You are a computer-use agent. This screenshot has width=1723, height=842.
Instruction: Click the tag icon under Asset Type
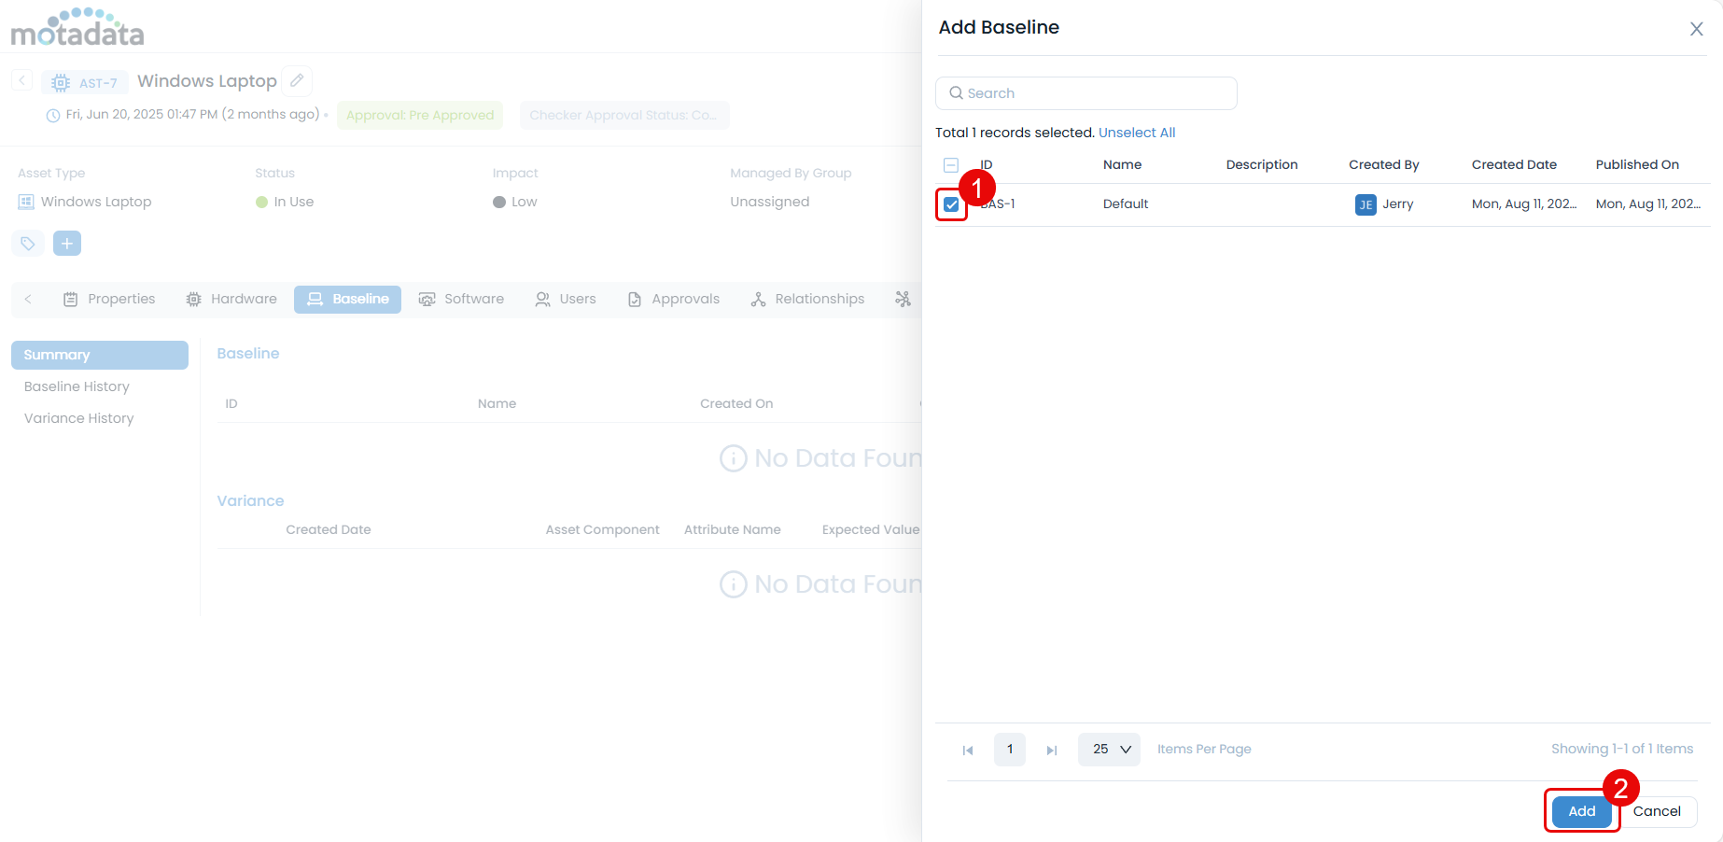[x=28, y=244]
